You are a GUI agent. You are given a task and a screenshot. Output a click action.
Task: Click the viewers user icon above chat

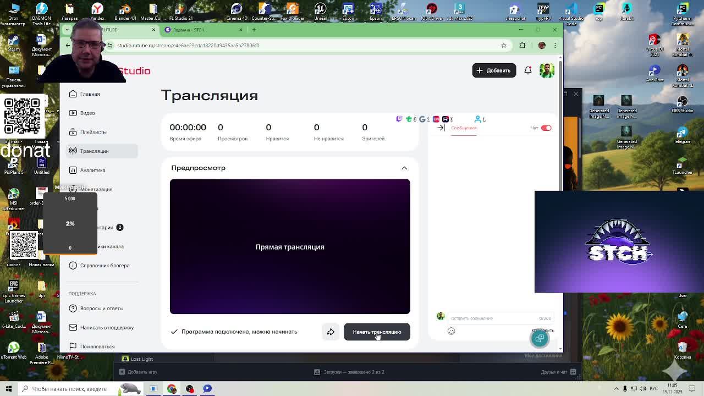[478, 119]
